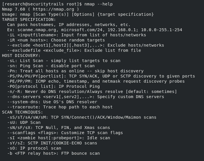
Task: Click the --traceroute option line
Action: click(x=60, y=107)
